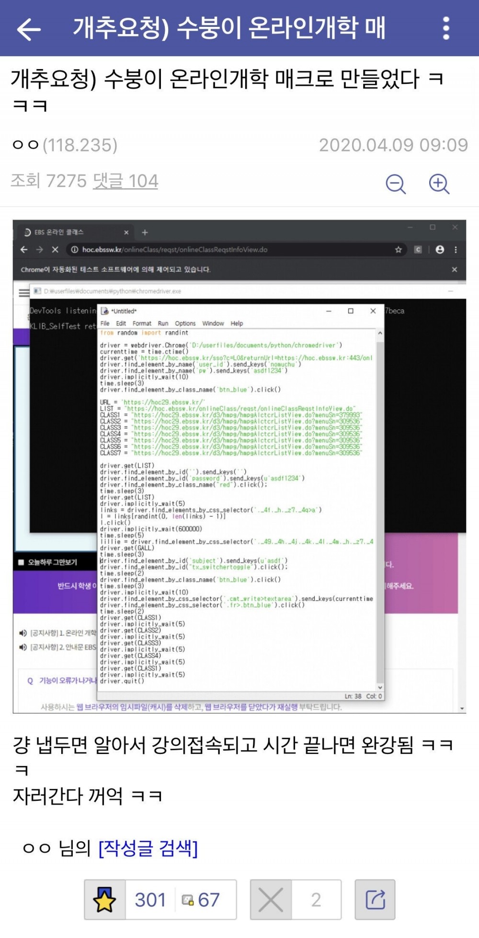479x938 pixels.
Task: Tap the zoom out magnifier icon
Action: 396,184
